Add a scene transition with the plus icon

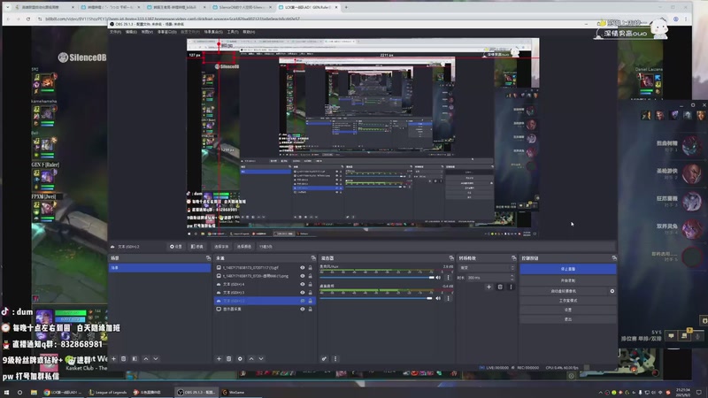click(x=489, y=287)
